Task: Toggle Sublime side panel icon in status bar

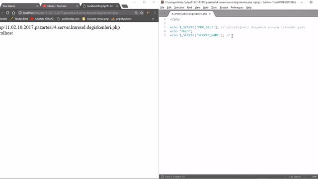Action: (162, 177)
